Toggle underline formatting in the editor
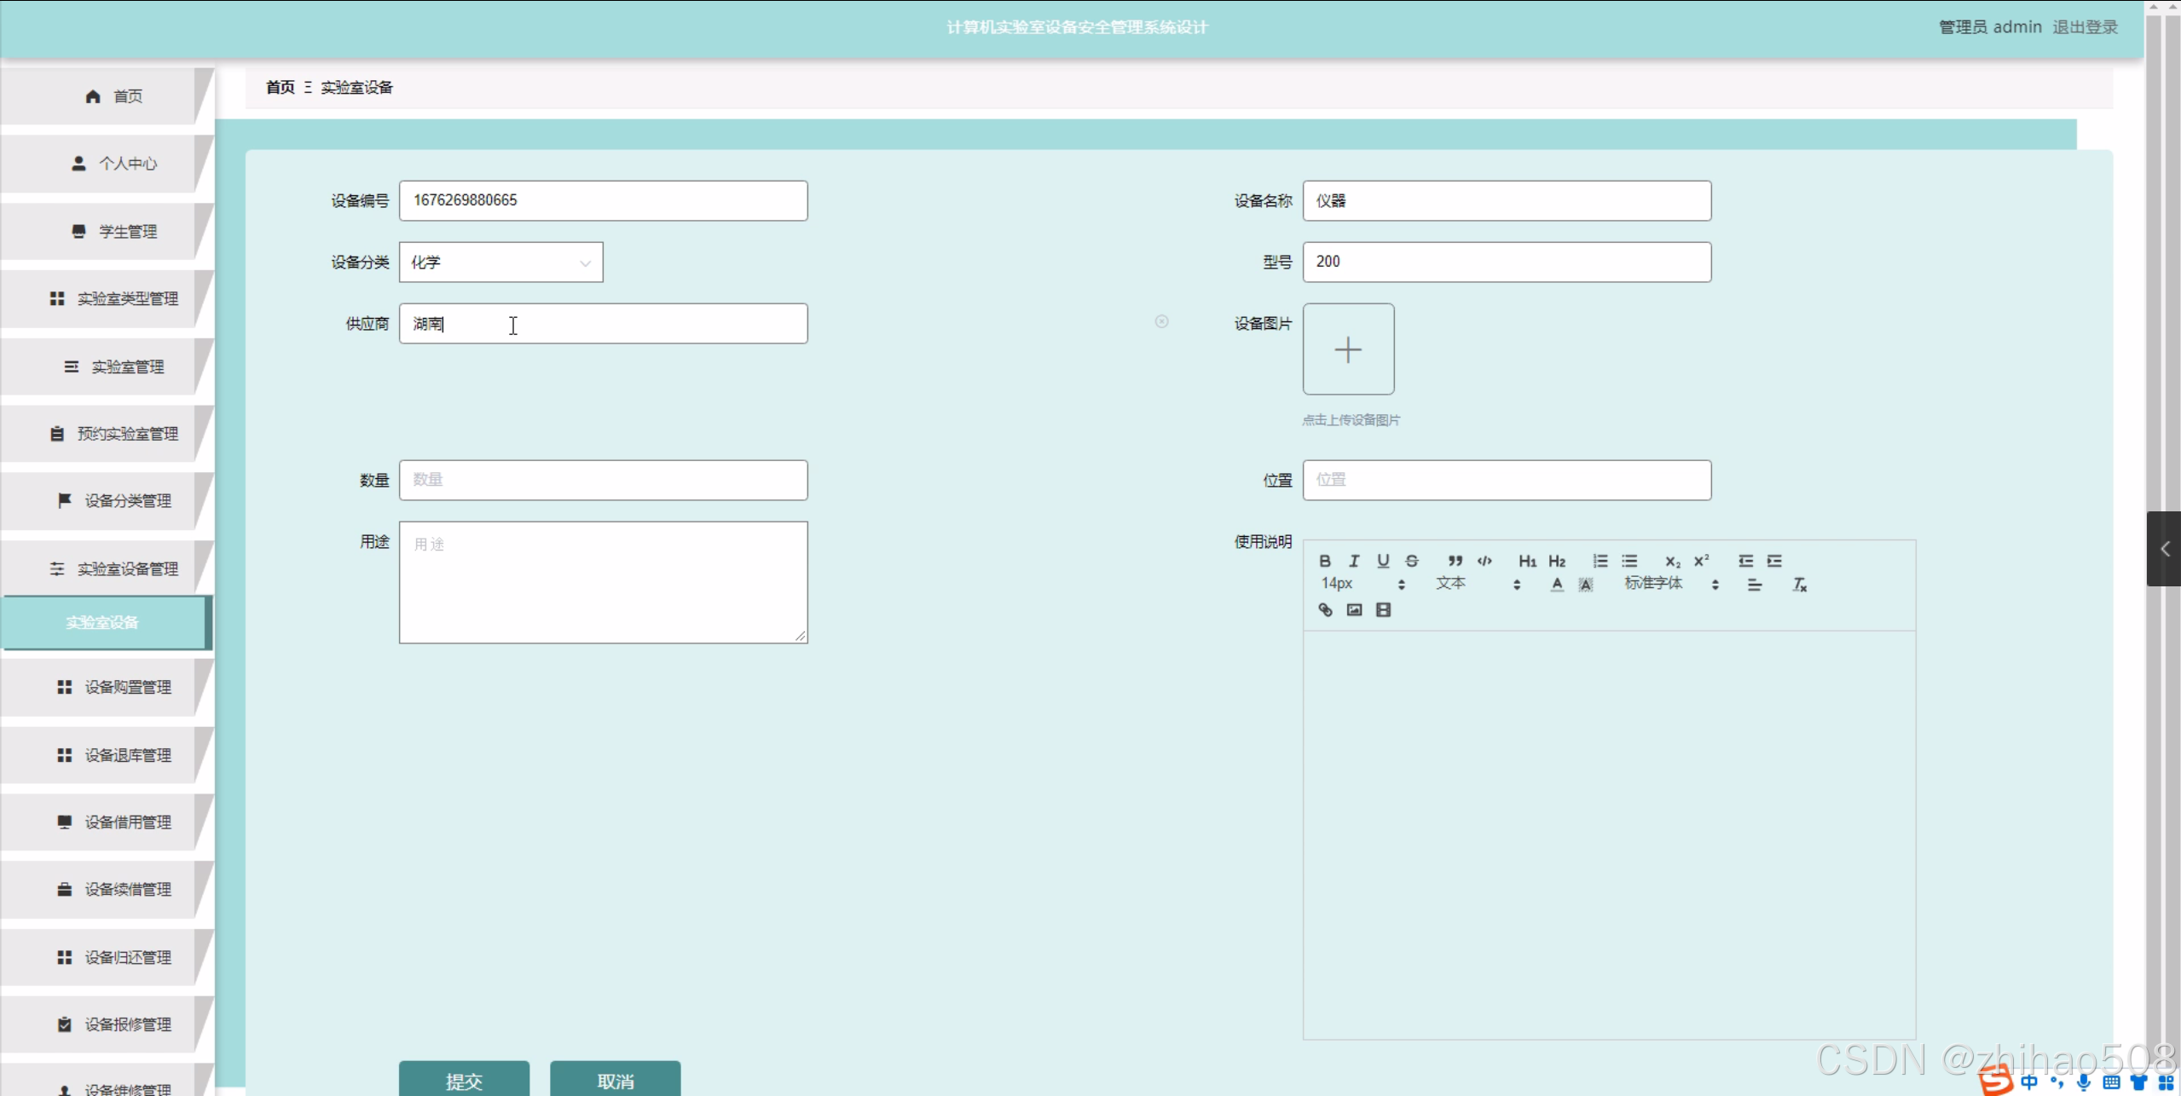 pos(1382,561)
